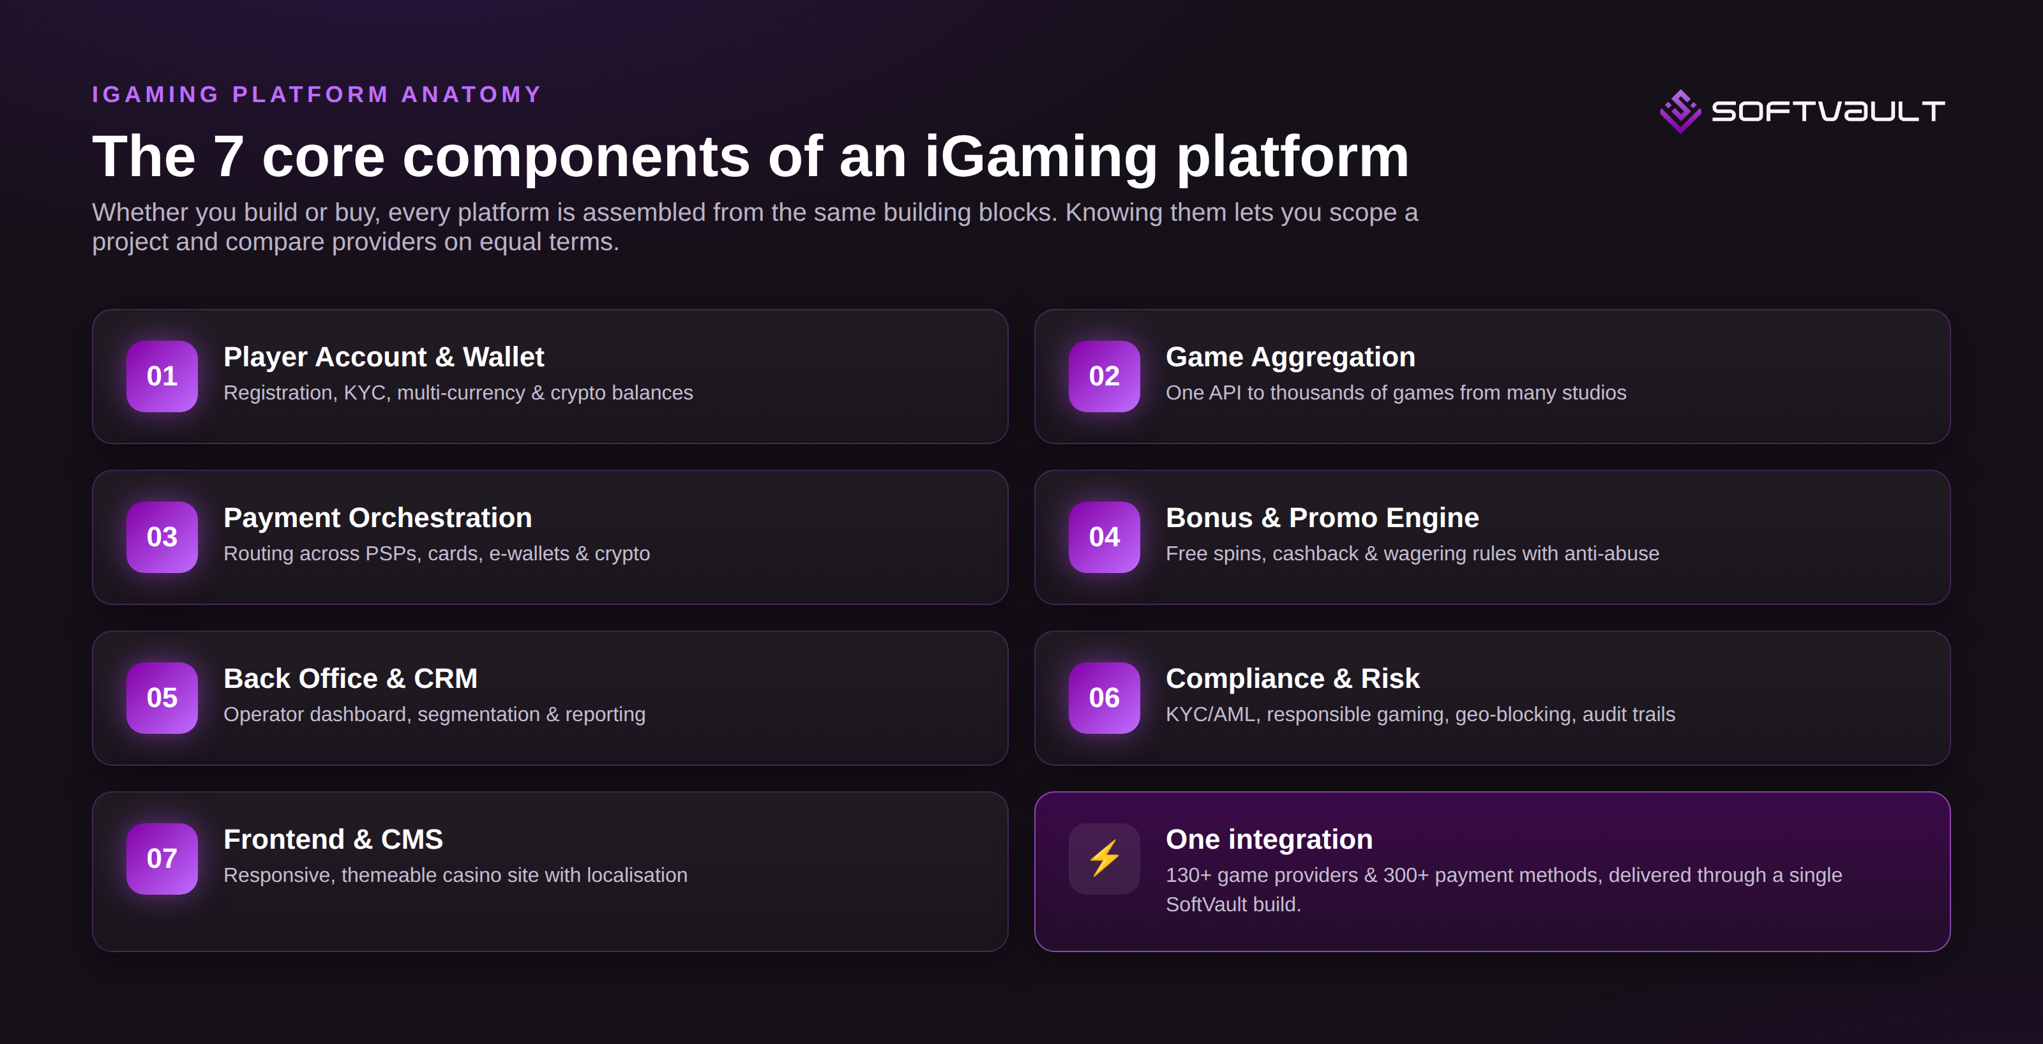Viewport: 2043px width, 1044px height.
Task: Click 'Whether you build or buy' subtitle paragraph
Action: coord(755,227)
